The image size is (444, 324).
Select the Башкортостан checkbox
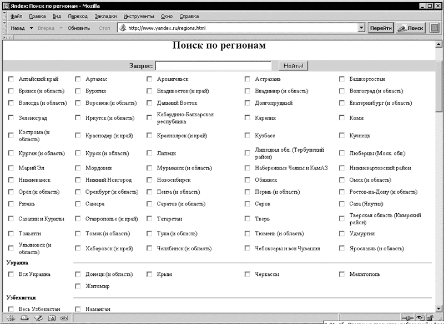(x=342, y=79)
